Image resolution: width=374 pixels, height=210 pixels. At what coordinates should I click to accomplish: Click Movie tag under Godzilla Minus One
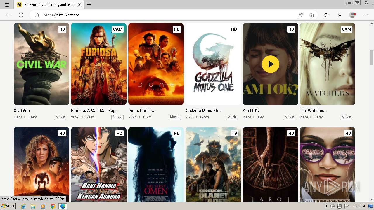tap(232, 117)
